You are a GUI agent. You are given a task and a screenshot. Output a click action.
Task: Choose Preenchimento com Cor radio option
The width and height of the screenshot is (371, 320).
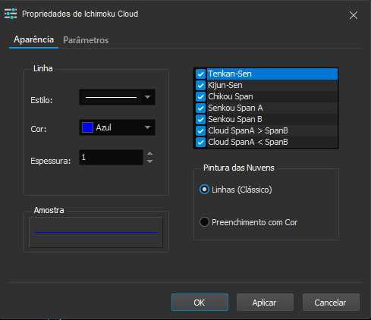pos(204,222)
